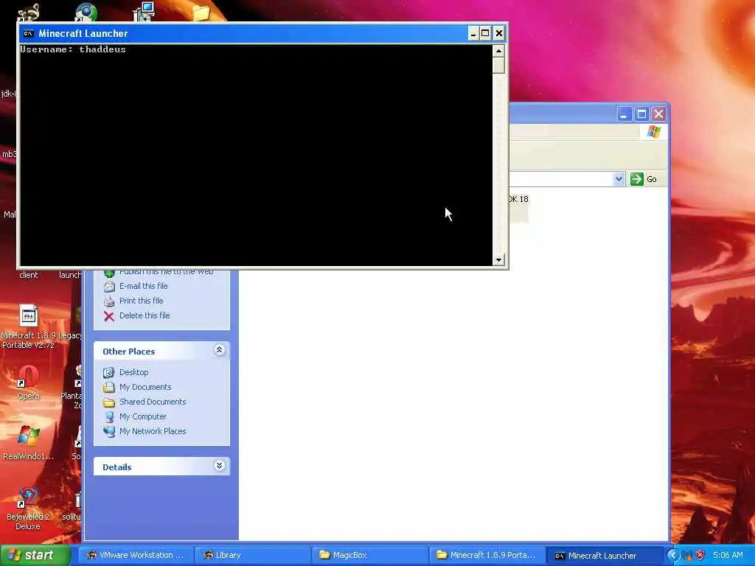The image size is (755, 566).
Task: Open the Start menu
Action: (x=35, y=556)
